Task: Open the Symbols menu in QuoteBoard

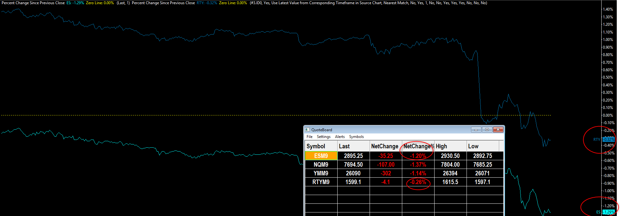Action: [356, 137]
